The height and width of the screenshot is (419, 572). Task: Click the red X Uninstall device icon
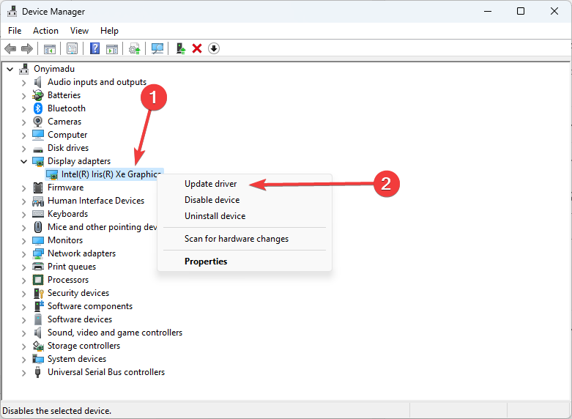197,48
